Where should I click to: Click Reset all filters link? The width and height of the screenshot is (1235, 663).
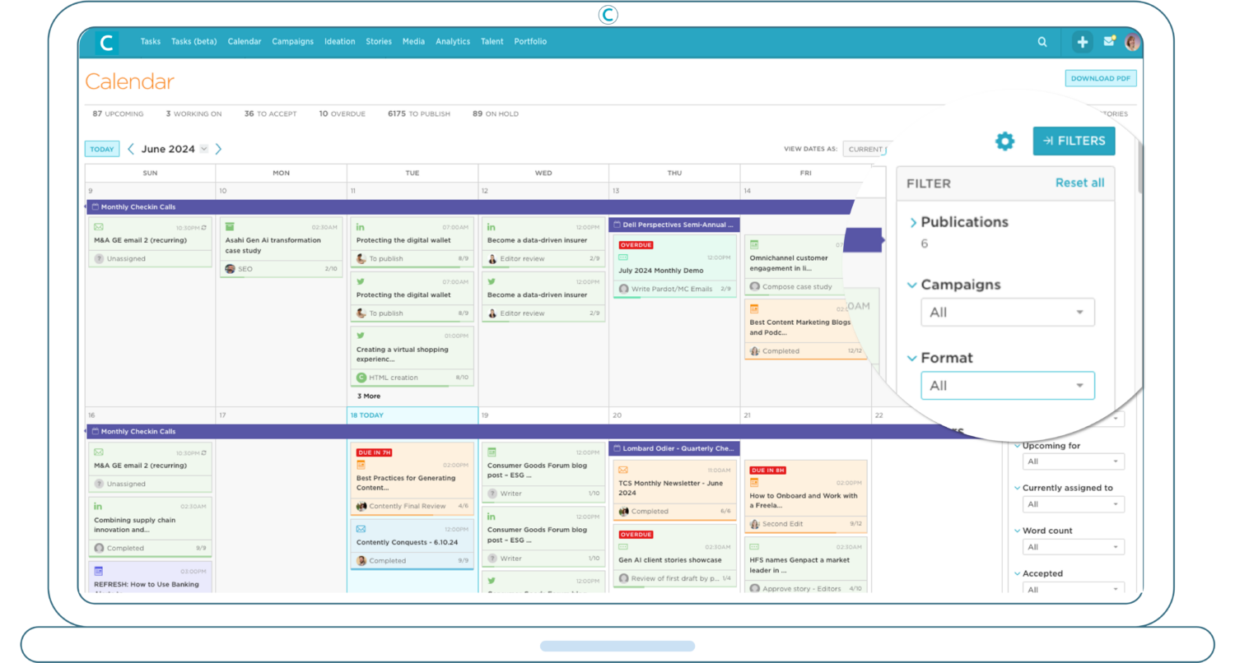(x=1079, y=183)
